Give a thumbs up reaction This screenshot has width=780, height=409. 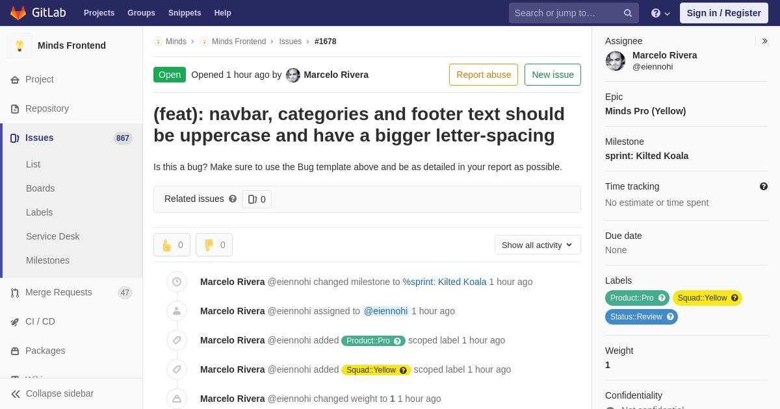(172, 245)
